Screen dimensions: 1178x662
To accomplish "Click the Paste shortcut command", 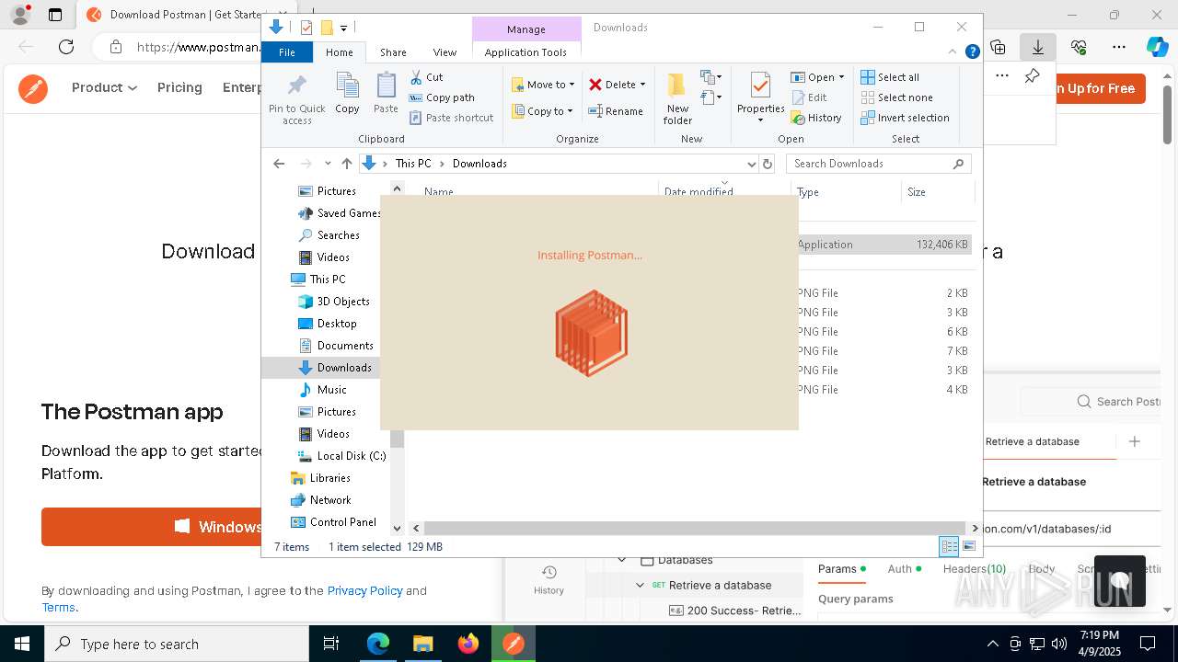I will pyautogui.click(x=451, y=118).
